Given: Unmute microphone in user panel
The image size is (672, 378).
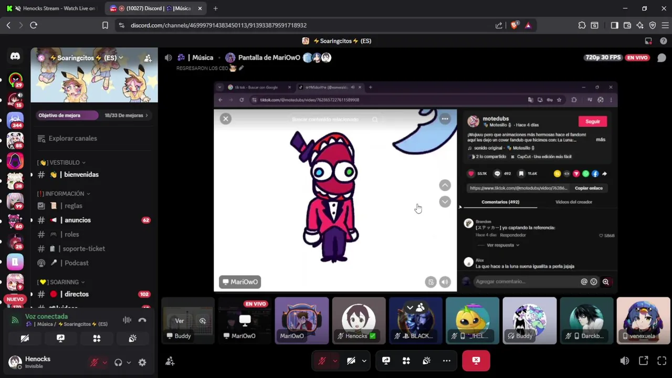Looking at the screenshot, I should (94, 362).
